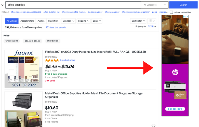Switch to the Auction tab
Screen dimensions: 199x127
(x=41, y=21)
